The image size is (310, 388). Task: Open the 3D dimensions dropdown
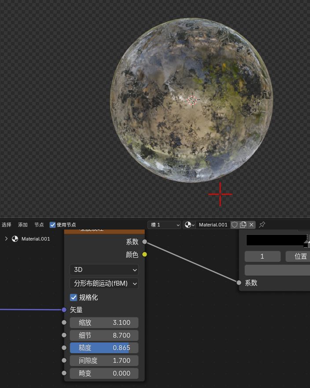(x=104, y=269)
